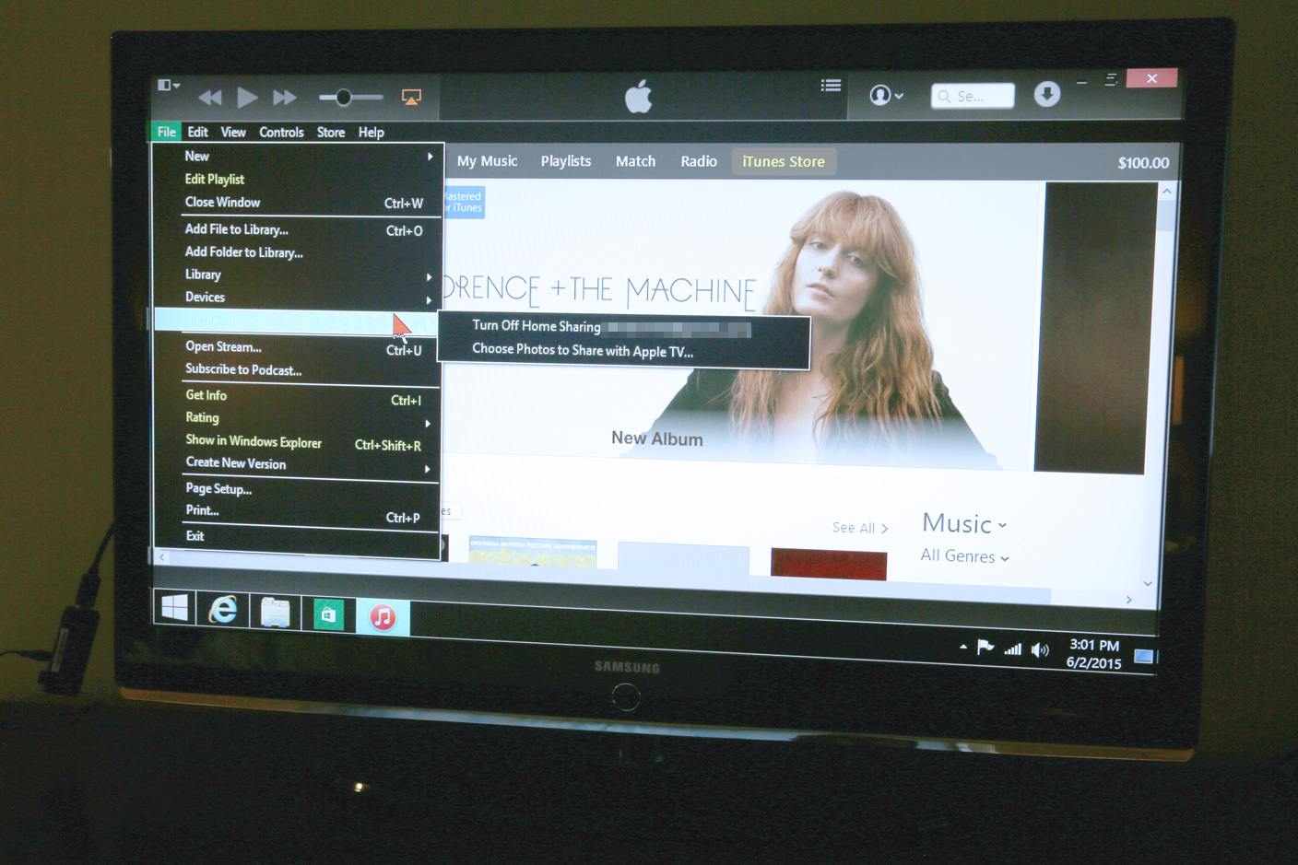Launch iTunes from the taskbar icon

pos(382,616)
